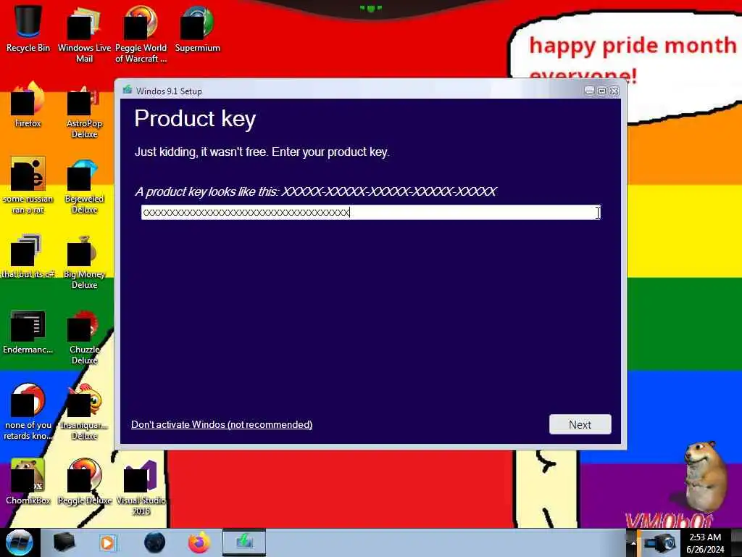742x557 pixels.
Task: Minimize the Windos 9.1 Setup window
Action: click(x=589, y=91)
